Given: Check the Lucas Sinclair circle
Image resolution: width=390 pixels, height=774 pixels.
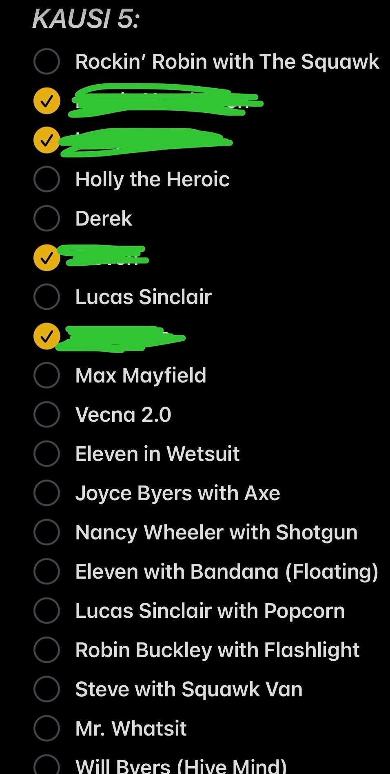Looking at the screenshot, I should (x=47, y=297).
